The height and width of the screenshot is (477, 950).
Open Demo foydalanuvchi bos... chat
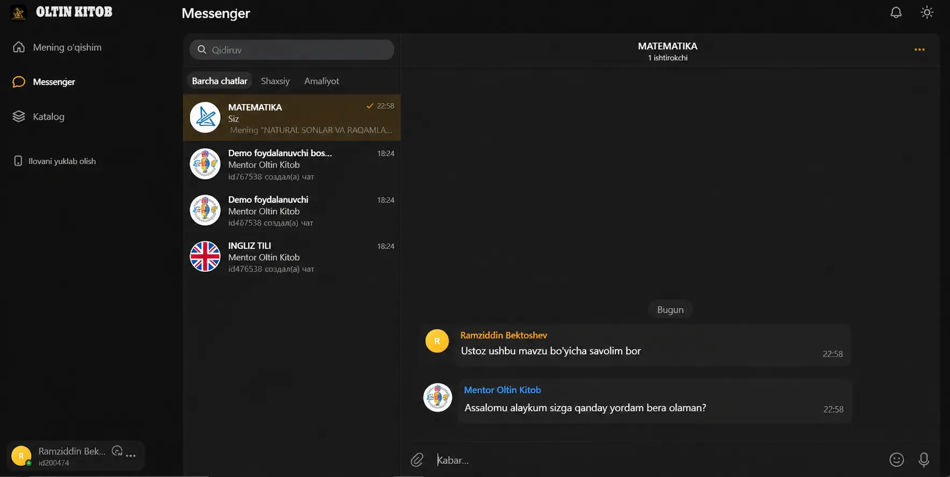click(292, 164)
